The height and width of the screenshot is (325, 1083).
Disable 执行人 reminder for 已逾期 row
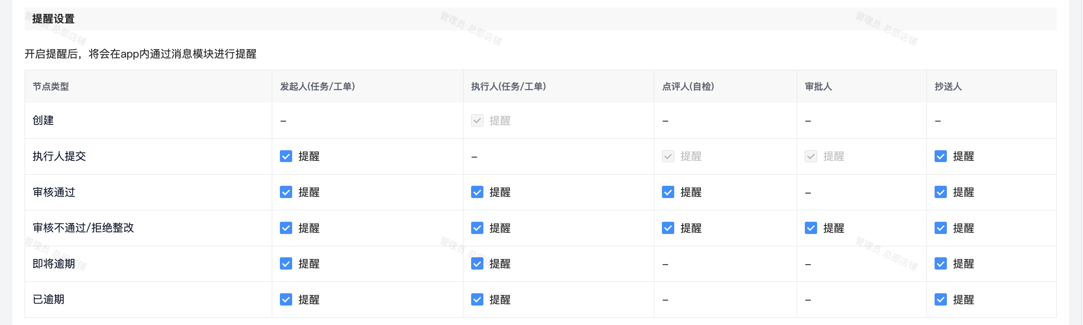477,300
